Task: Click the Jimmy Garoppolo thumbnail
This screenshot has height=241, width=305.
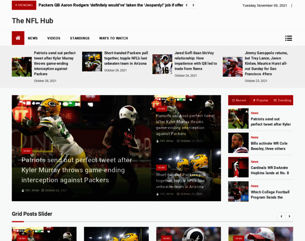Action: click(x=233, y=67)
